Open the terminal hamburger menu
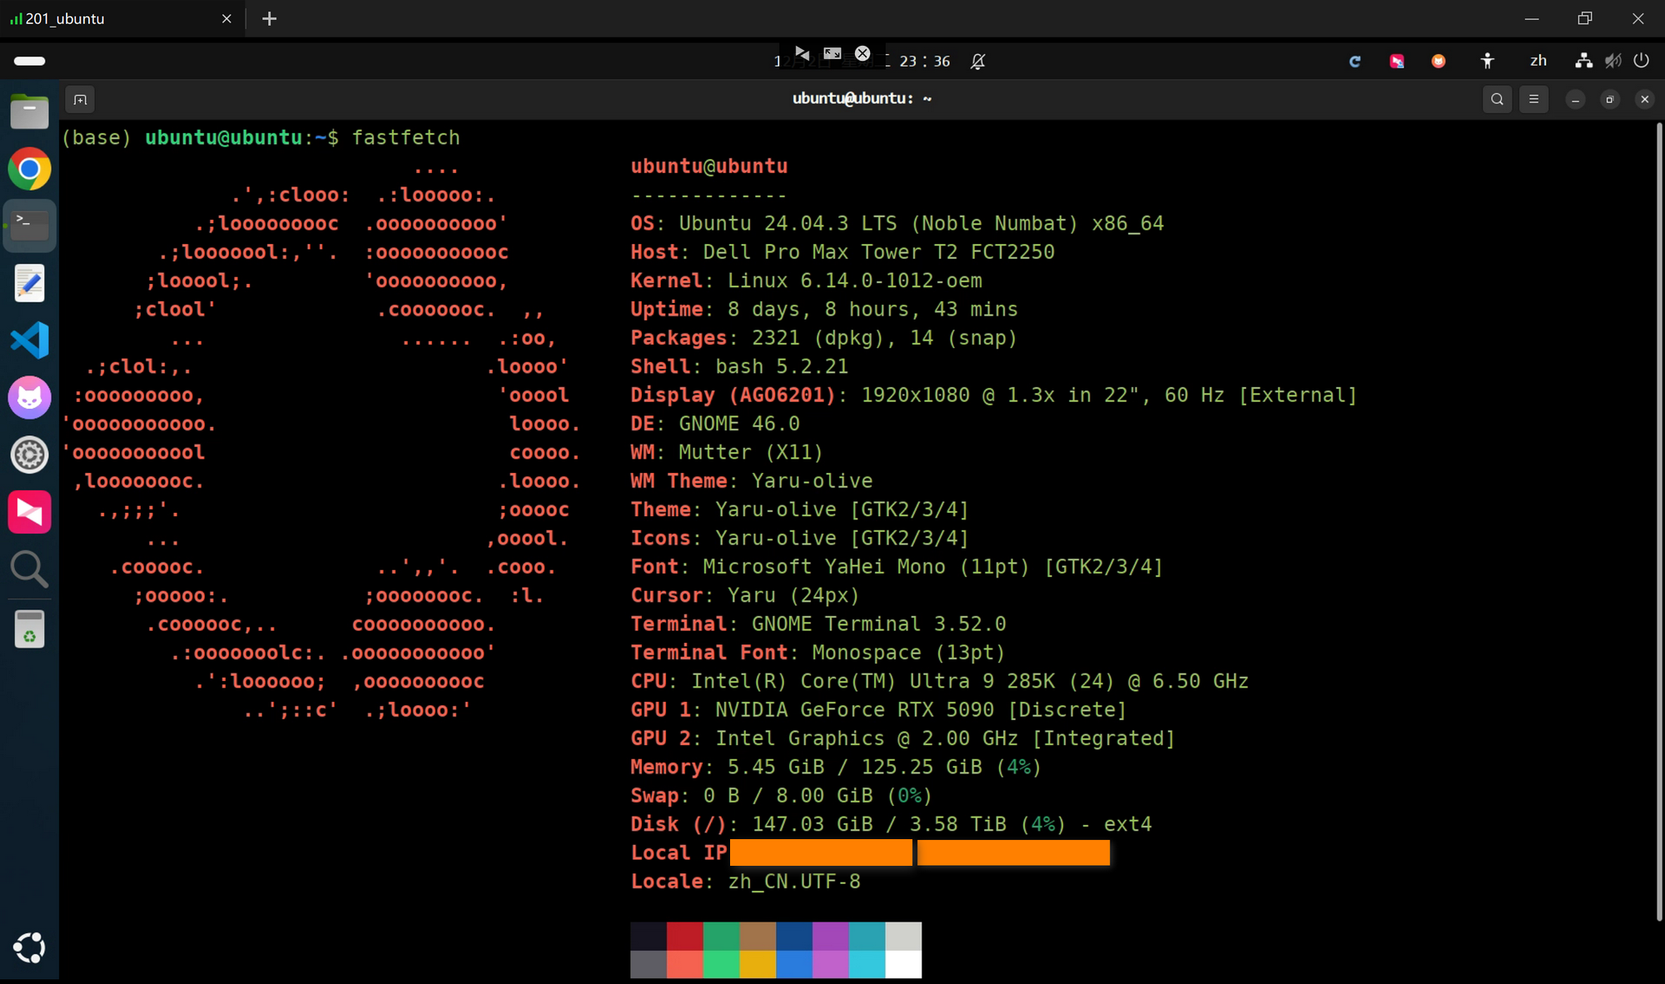Screen dimensions: 1665x984 click(x=1533, y=100)
